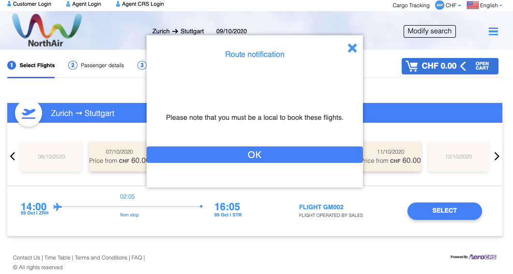Viewport: 513px width, 274px height.
Task: Open the Cargo Tracking link
Action: (x=411, y=5)
